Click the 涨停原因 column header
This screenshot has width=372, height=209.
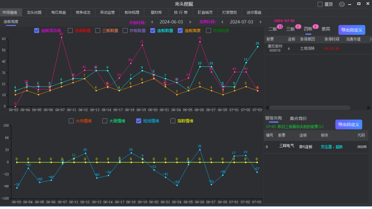tap(307, 39)
